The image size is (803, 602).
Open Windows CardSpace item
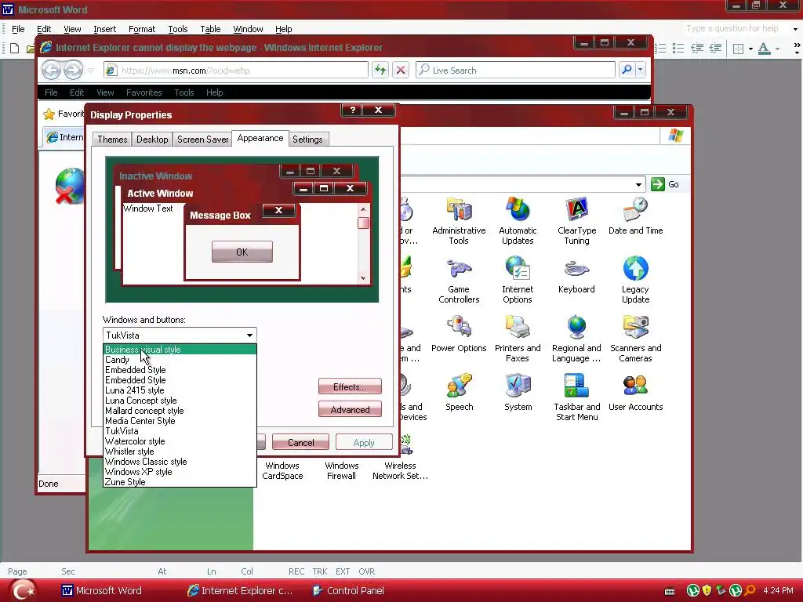(282, 470)
